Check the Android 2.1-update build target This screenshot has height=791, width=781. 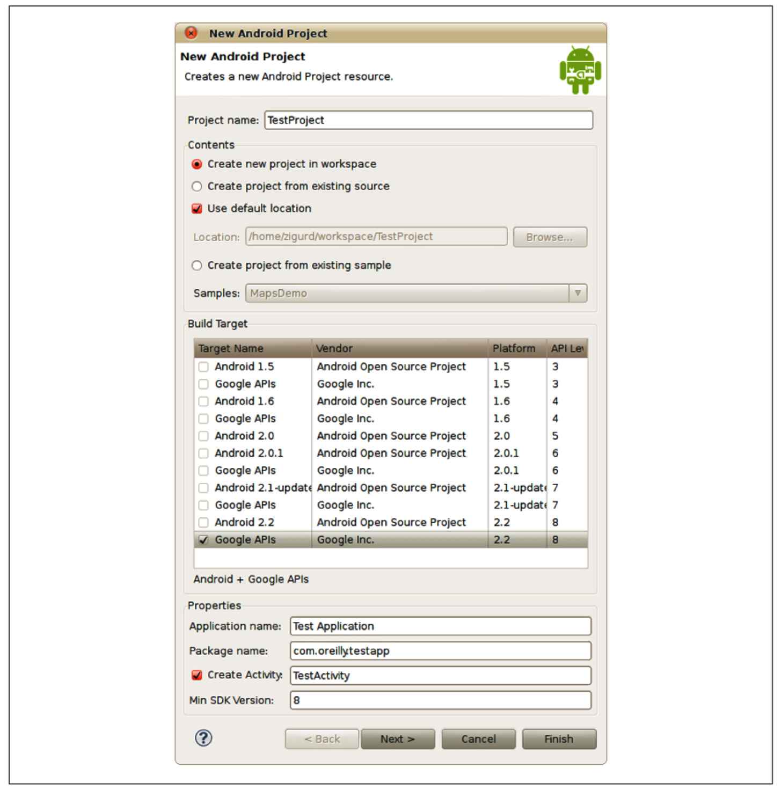203,488
